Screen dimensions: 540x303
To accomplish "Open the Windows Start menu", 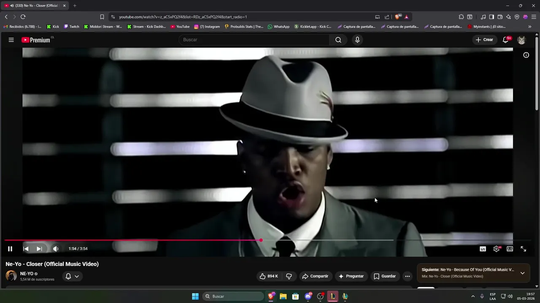I will click(195, 296).
